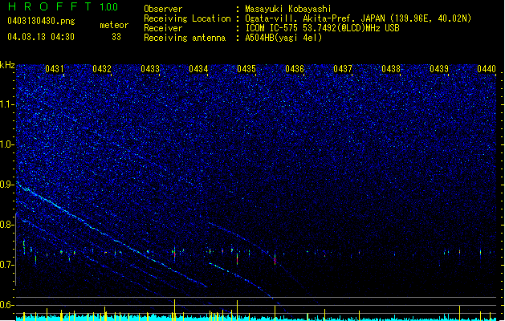The height and width of the screenshot is (321, 505).
Task: Click the 0435 time marker
Action: pyautogui.click(x=246, y=69)
